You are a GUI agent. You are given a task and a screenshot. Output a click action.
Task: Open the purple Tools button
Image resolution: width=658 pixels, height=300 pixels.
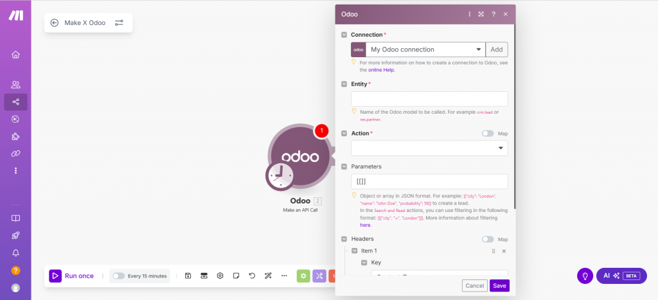click(319, 276)
